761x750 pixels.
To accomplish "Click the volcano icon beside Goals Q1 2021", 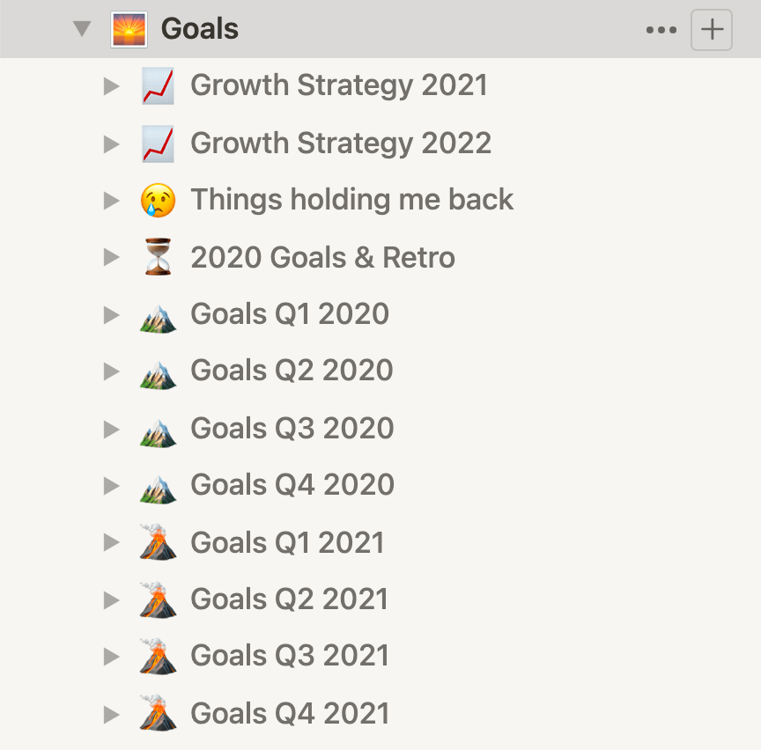I will click(x=158, y=542).
